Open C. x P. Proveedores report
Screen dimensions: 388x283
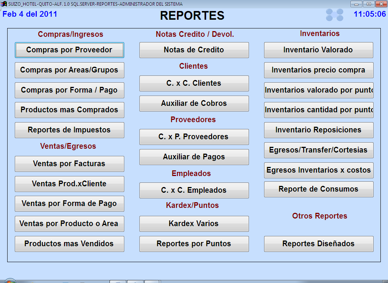[x=194, y=137]
